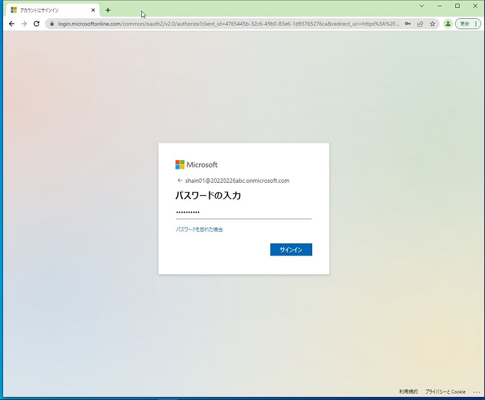Maximize the browser window
The image size is (485, 400).
coord(458,6)
